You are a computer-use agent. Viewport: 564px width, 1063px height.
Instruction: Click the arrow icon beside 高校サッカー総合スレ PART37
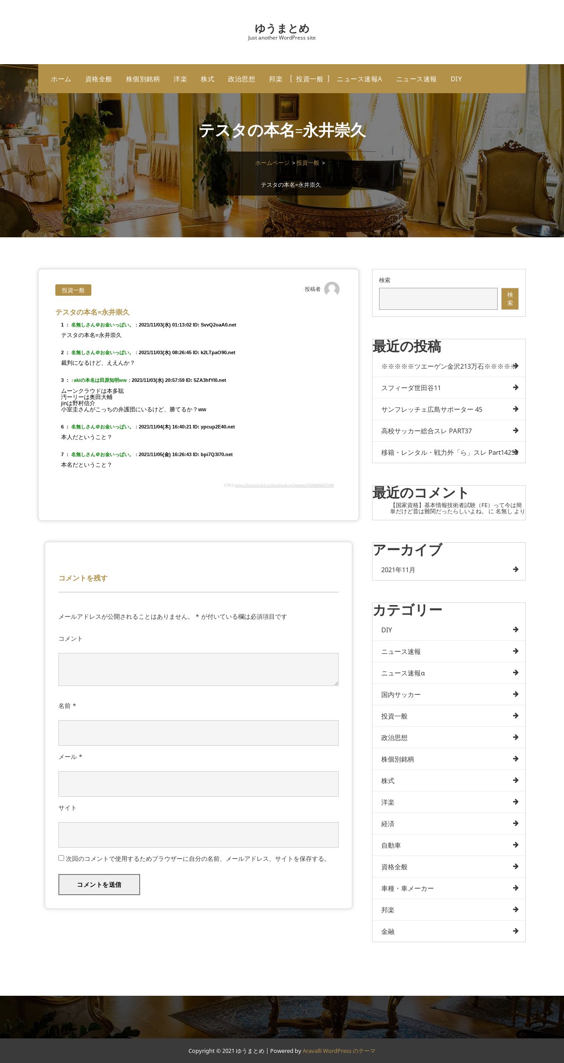(516, 430)
